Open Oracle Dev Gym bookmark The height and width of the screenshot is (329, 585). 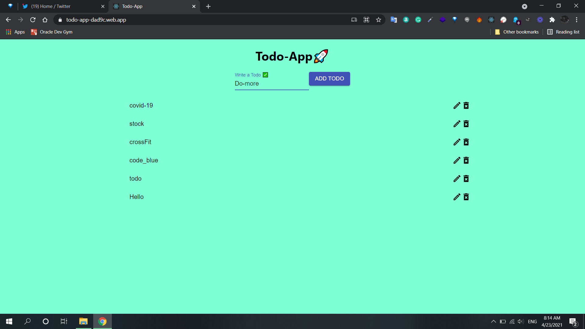(x=52, y=32)
